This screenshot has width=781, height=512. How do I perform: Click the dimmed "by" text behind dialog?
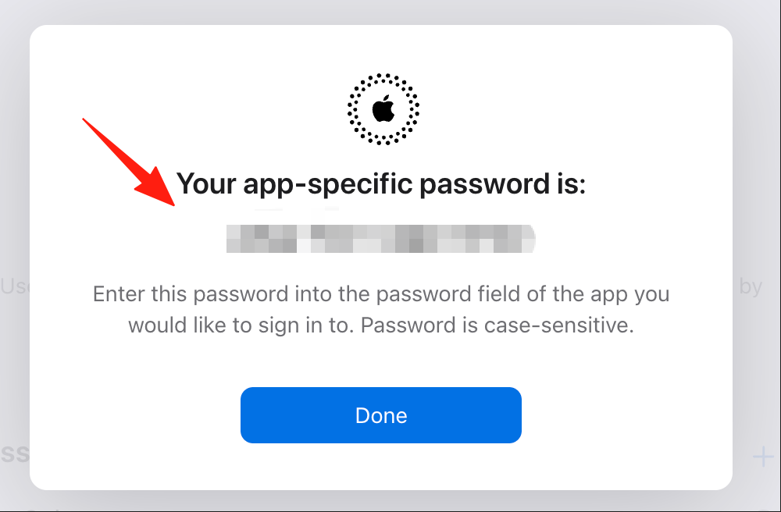(751, 287)
